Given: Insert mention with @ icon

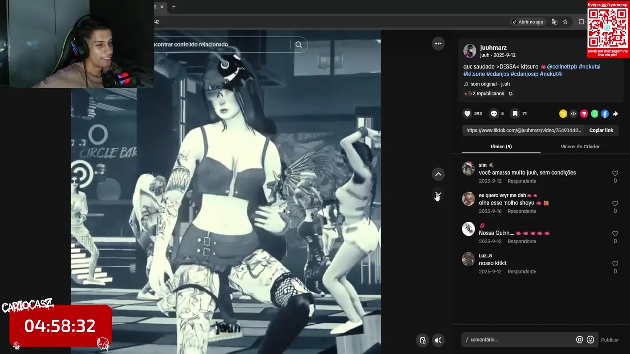Looking at the screenshot, I should [x=580, y=340].
